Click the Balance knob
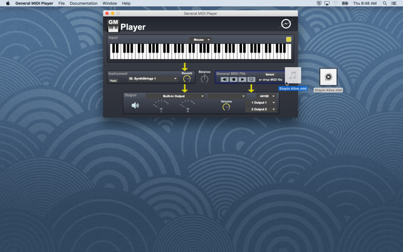This screenshot has width=403, height=252. pos(204,79)
